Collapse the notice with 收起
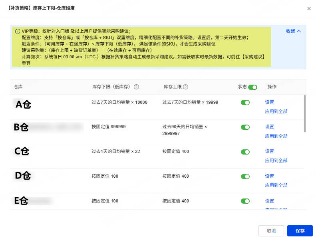 coord(293,31)
